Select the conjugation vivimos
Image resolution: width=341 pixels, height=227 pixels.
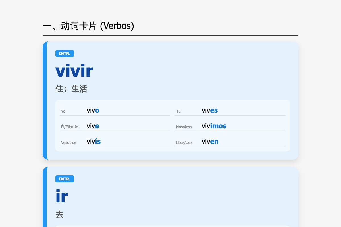tap(214, 126)
